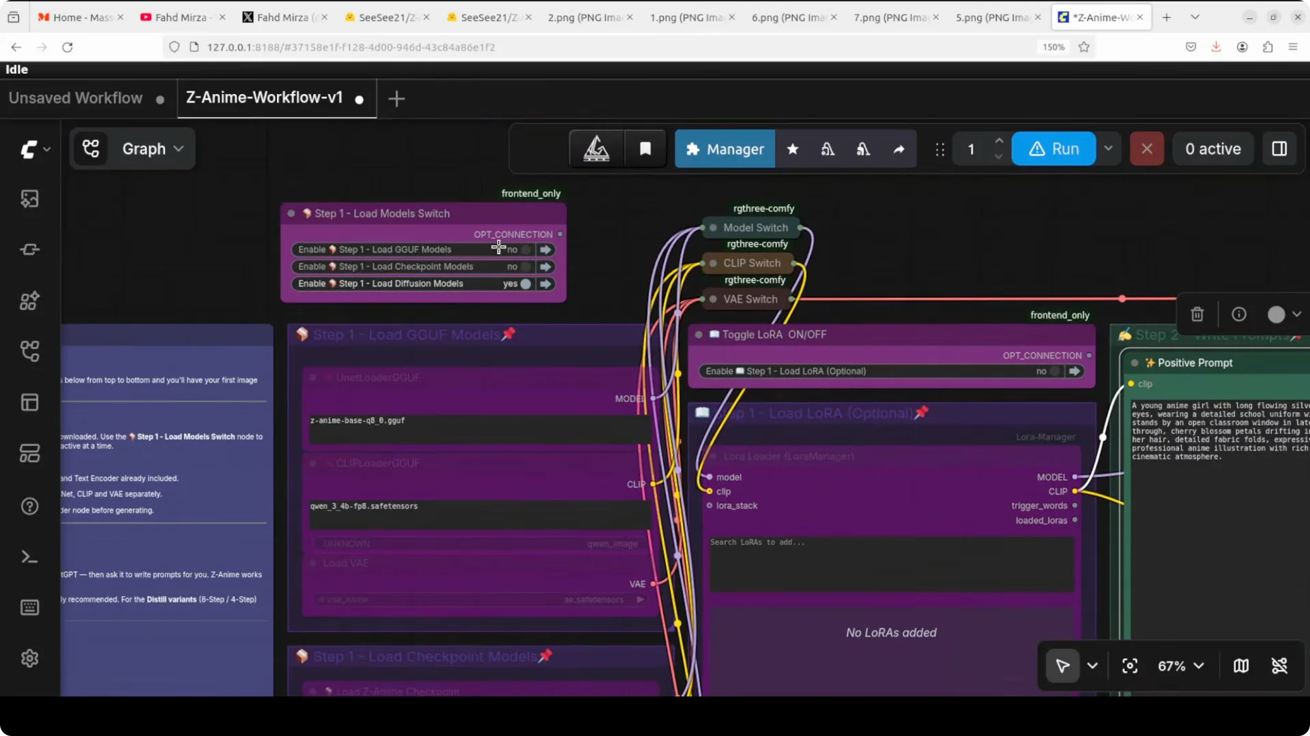This screenshot has height=736, width=1310.
Task: Bookmark this page with address bar star
Action: [x=1083, y=47]
